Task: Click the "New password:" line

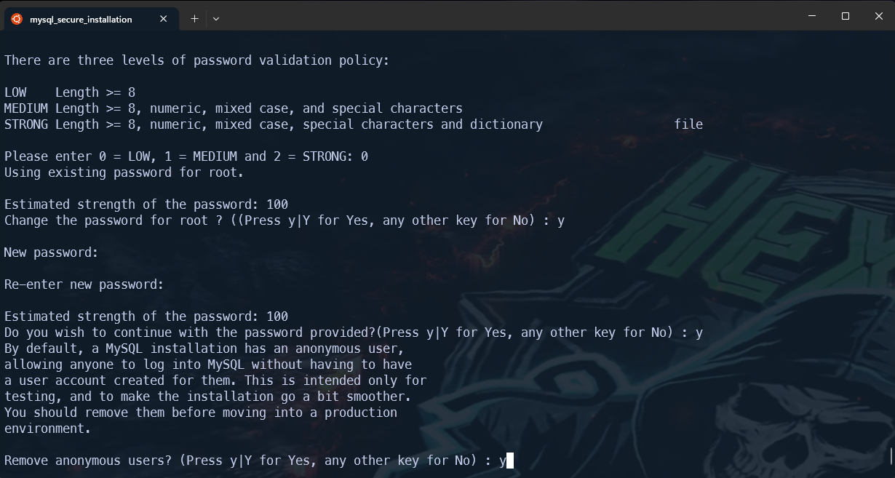Action: tap(51, 252)
